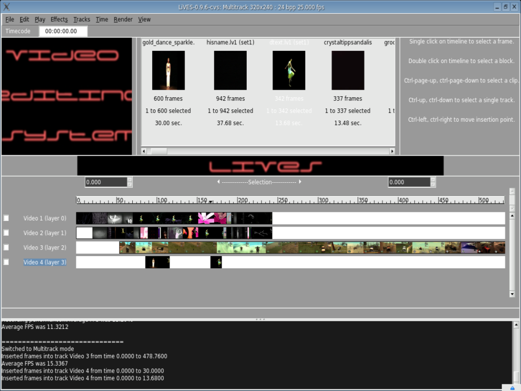Click the selection start time field

click(106, 182)
